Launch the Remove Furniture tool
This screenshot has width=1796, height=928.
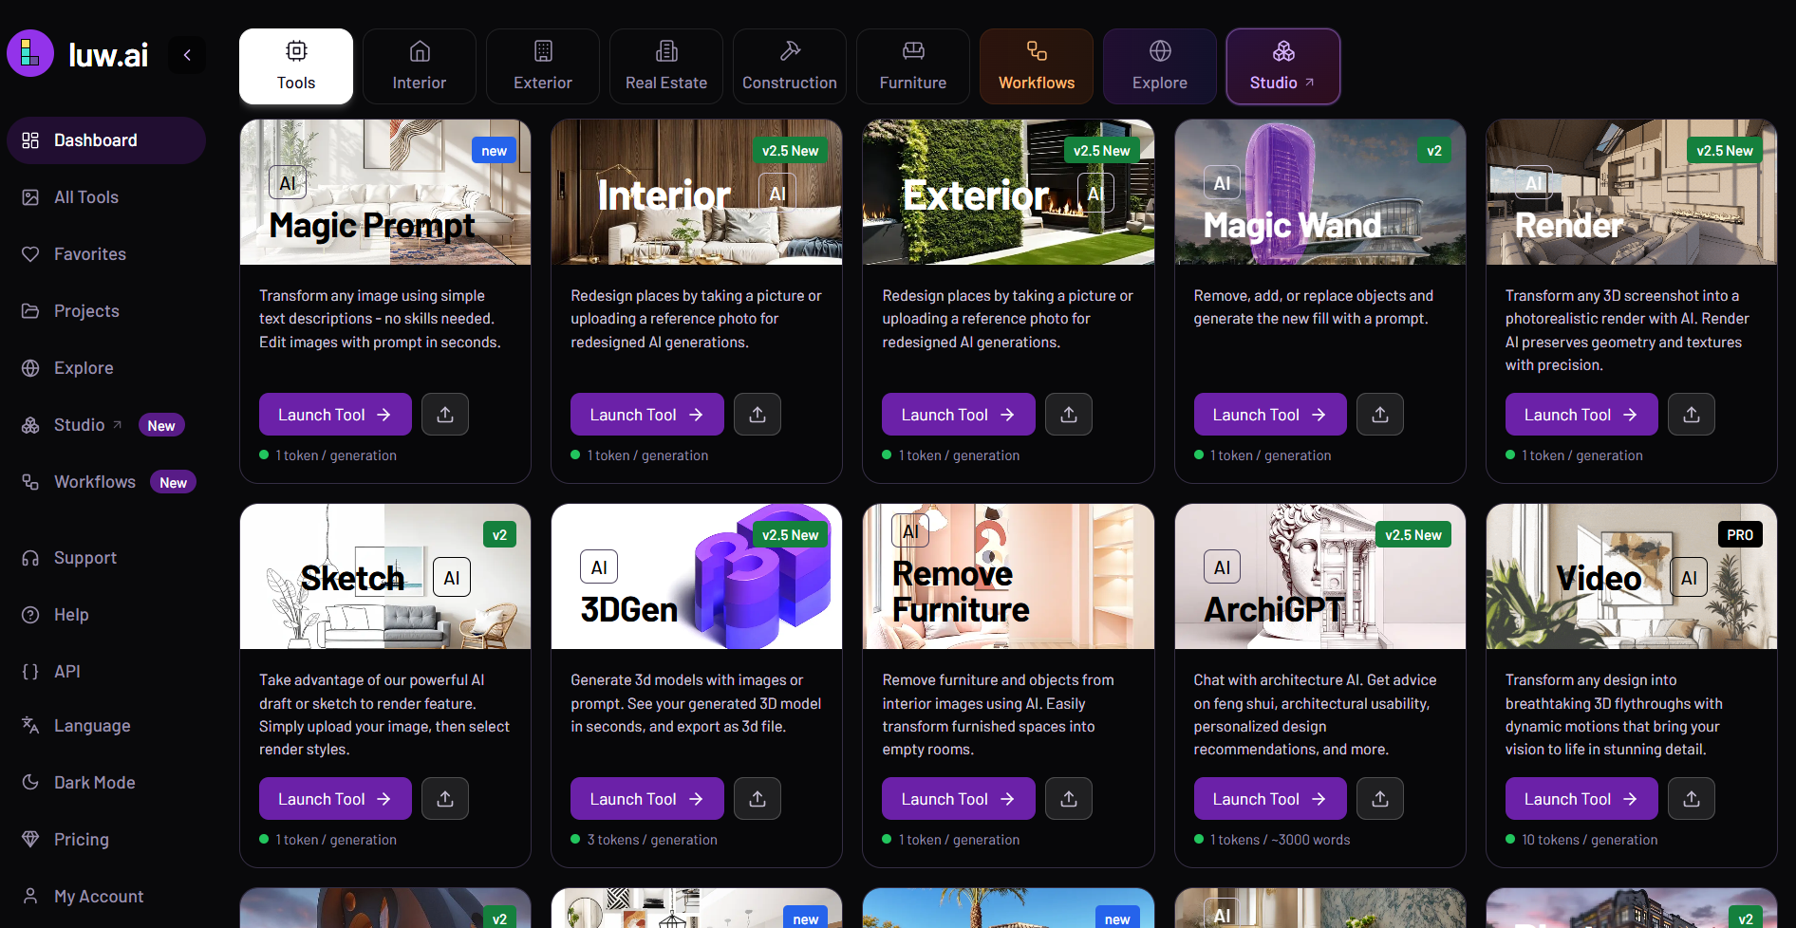tap(959, 799)
